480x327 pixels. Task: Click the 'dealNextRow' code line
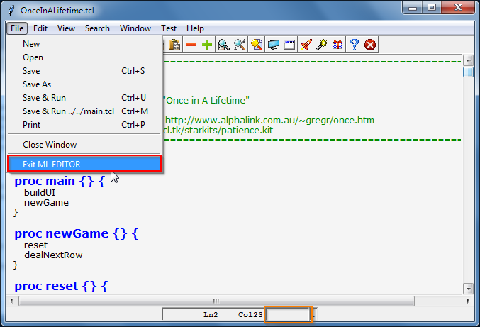click(x=53, y=255)
